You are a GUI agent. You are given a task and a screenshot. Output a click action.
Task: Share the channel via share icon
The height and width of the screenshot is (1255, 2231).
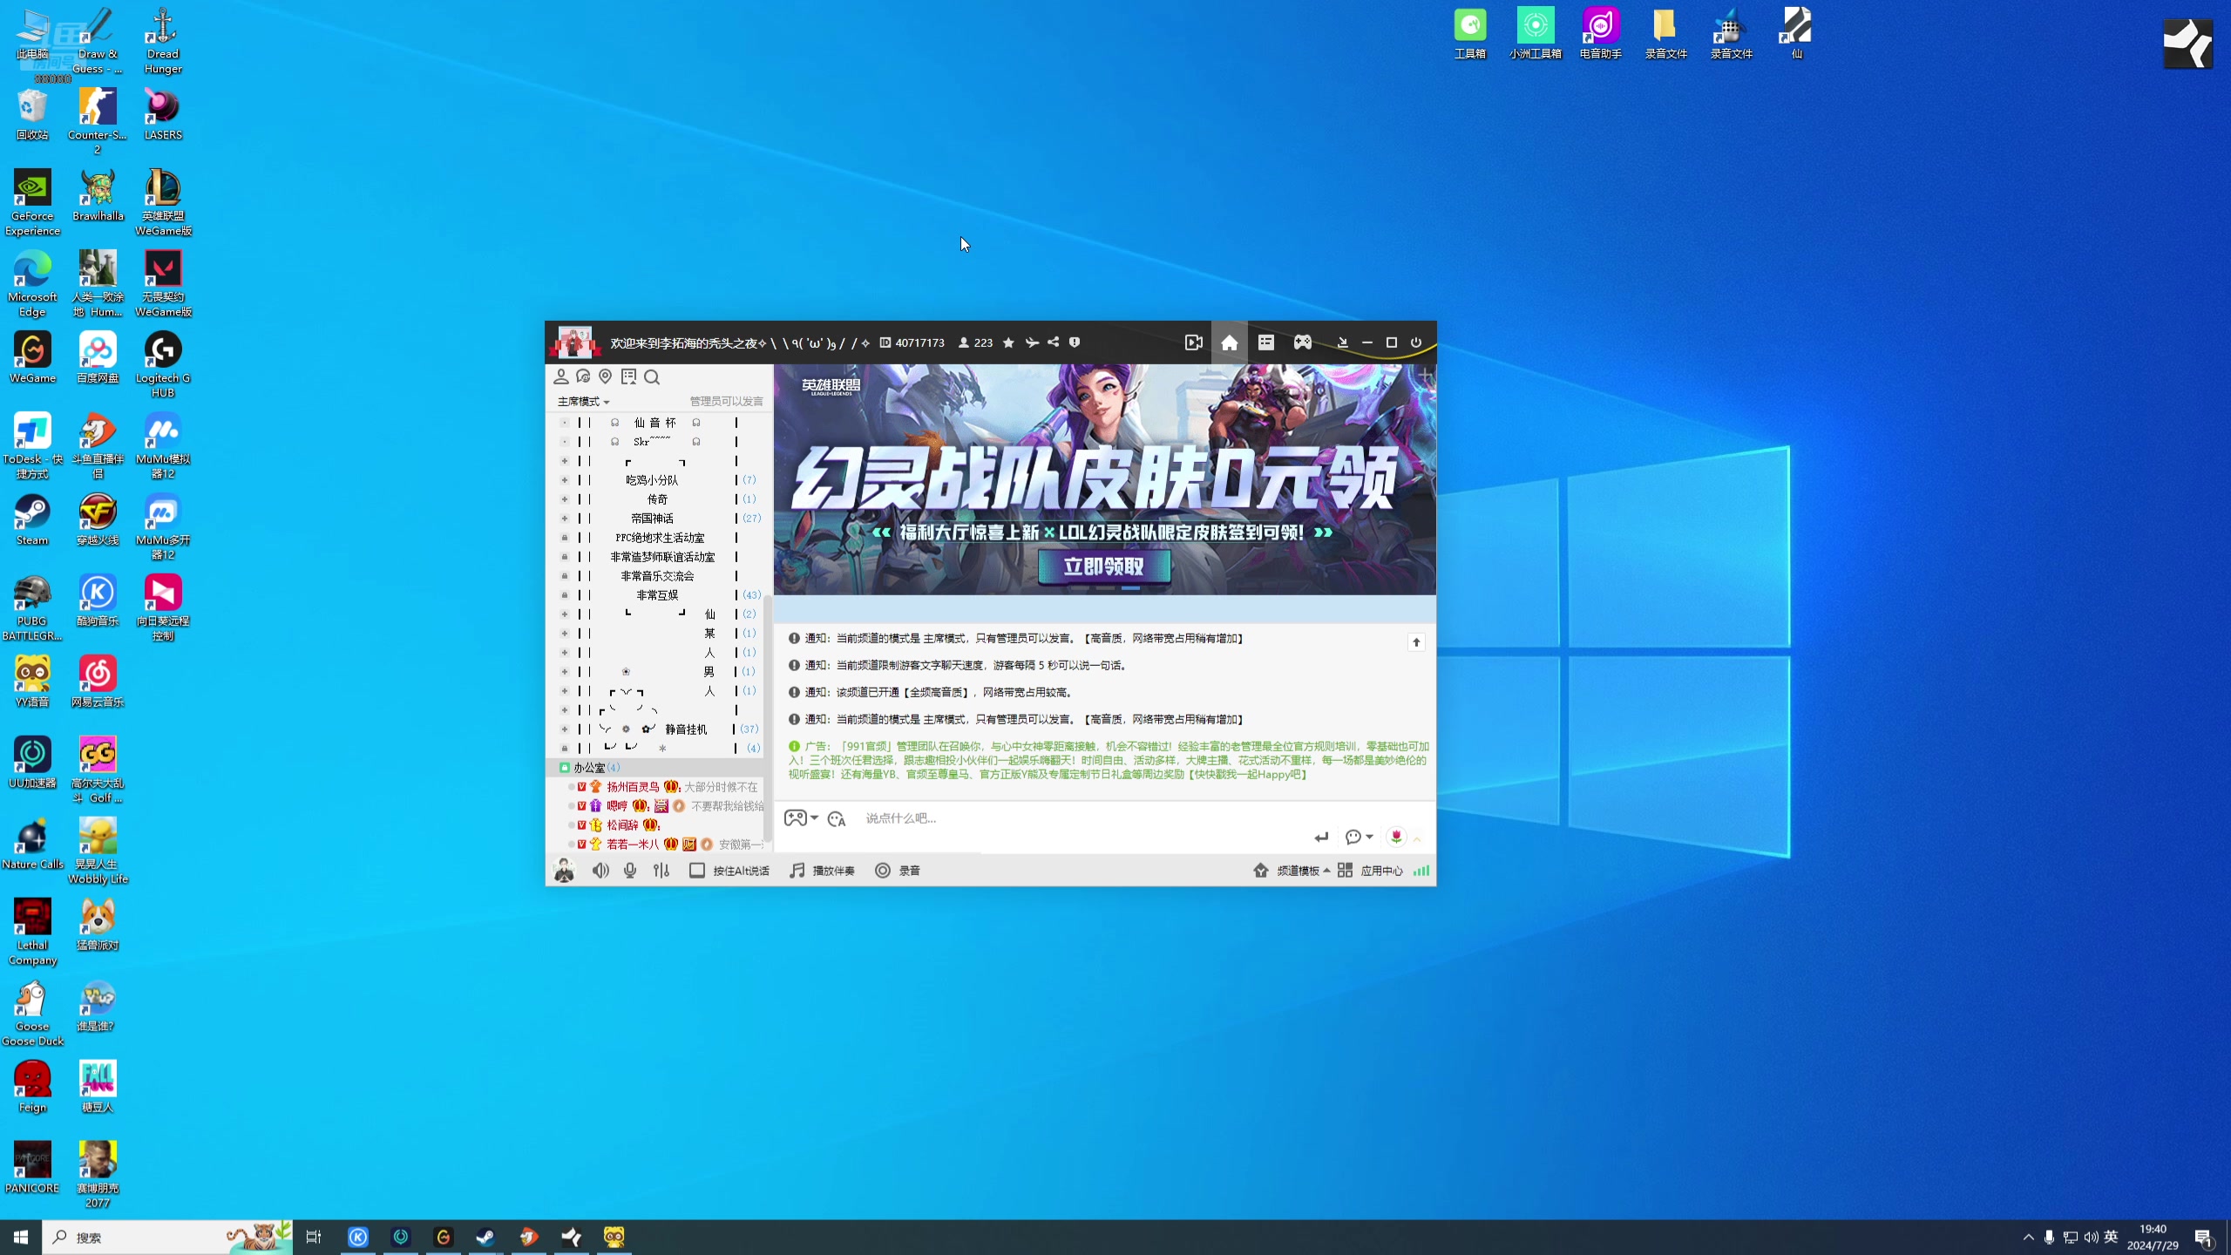[1053, 343]
